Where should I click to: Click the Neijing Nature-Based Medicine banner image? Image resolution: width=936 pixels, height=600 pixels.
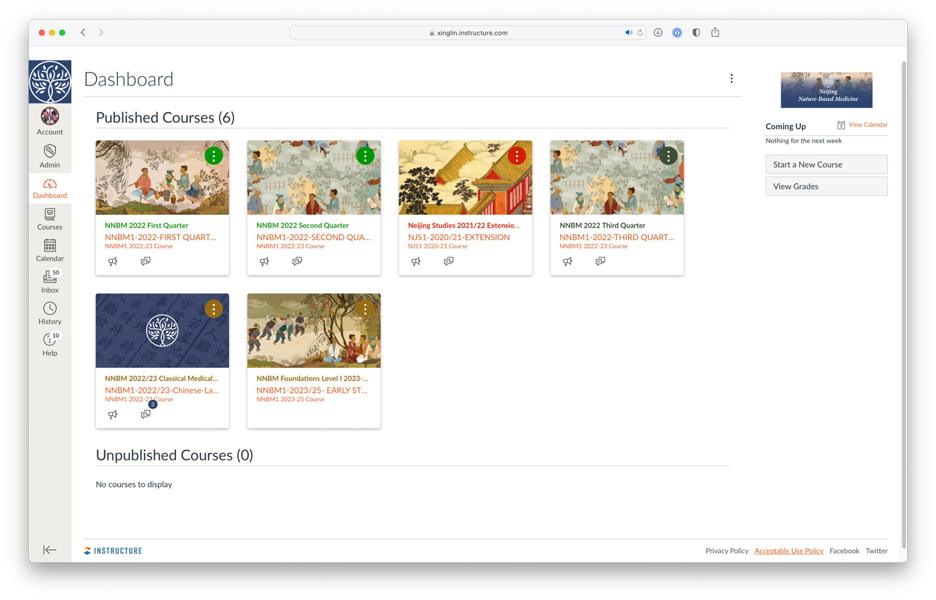point(826,90)
